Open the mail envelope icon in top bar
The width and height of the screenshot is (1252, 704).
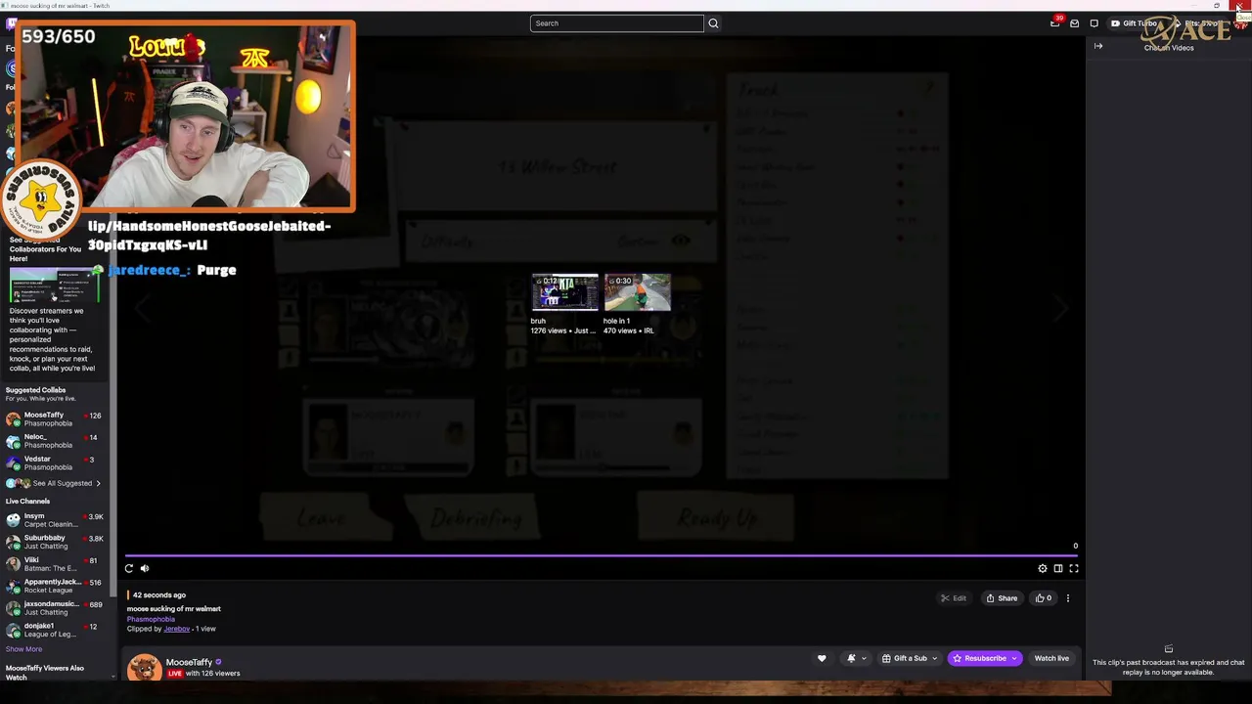1074,23
